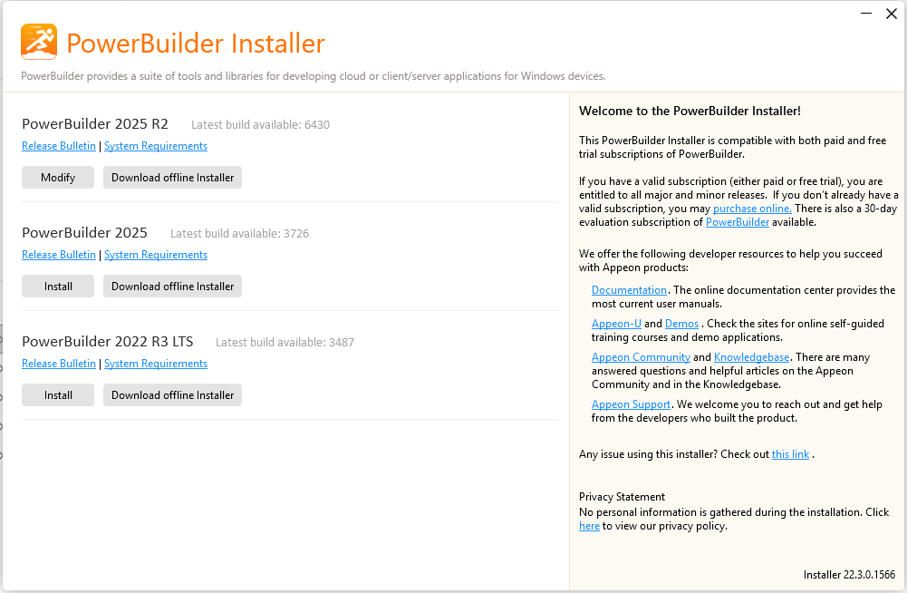This screenshot has width=907, height=593.
Task: Open the Documentation link
Action: pos(629,290)
